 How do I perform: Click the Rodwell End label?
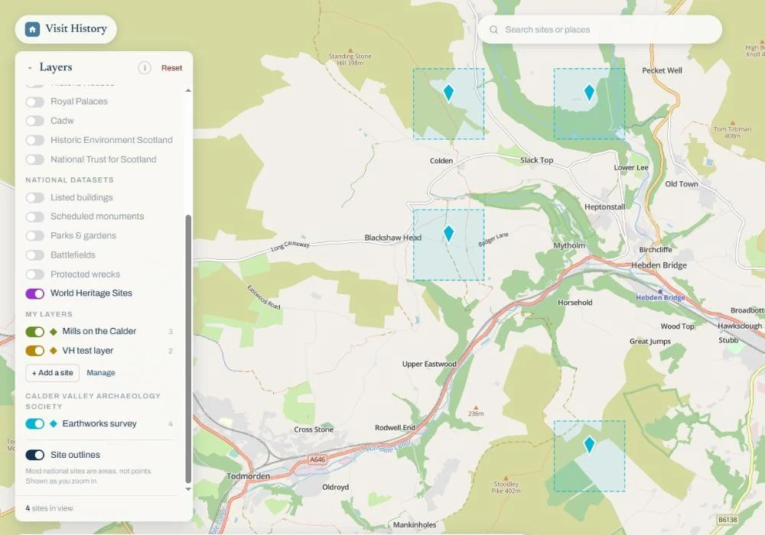click(396, 428)
